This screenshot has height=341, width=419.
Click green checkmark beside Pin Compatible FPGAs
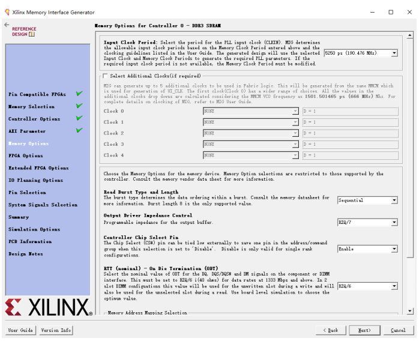click(x=79, y=94)
